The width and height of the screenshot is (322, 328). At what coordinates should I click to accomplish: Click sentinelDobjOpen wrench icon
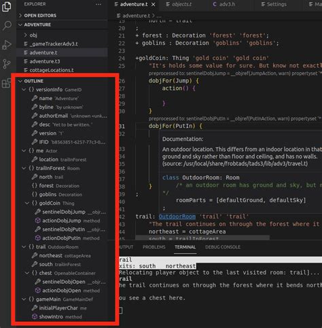(37, 282)
